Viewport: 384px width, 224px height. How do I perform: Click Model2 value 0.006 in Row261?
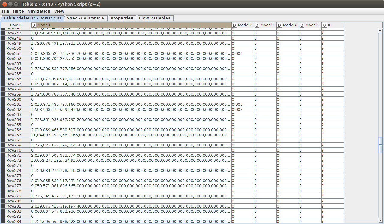tap(237, 105)
